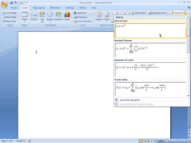The image size is (191, 143).
Task: Switch to Outline view
Action: coord(152,141)
